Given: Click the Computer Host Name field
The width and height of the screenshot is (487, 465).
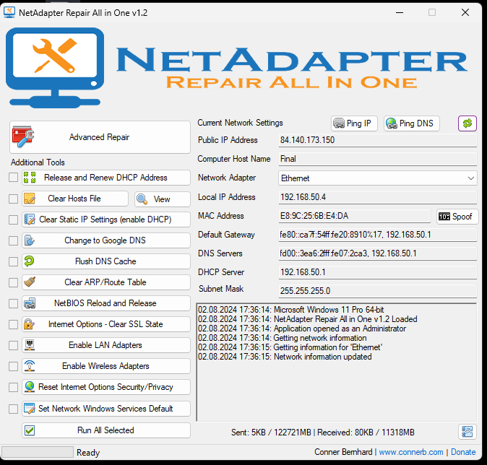Looking at the screenshot, I should [x=378, y=159].
